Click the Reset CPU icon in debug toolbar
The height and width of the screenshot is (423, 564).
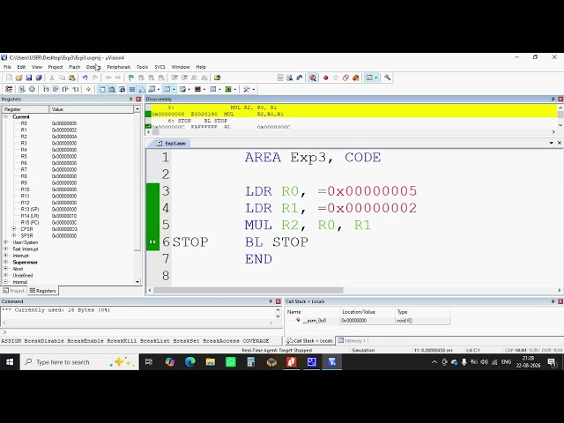(x=9, y=89)
